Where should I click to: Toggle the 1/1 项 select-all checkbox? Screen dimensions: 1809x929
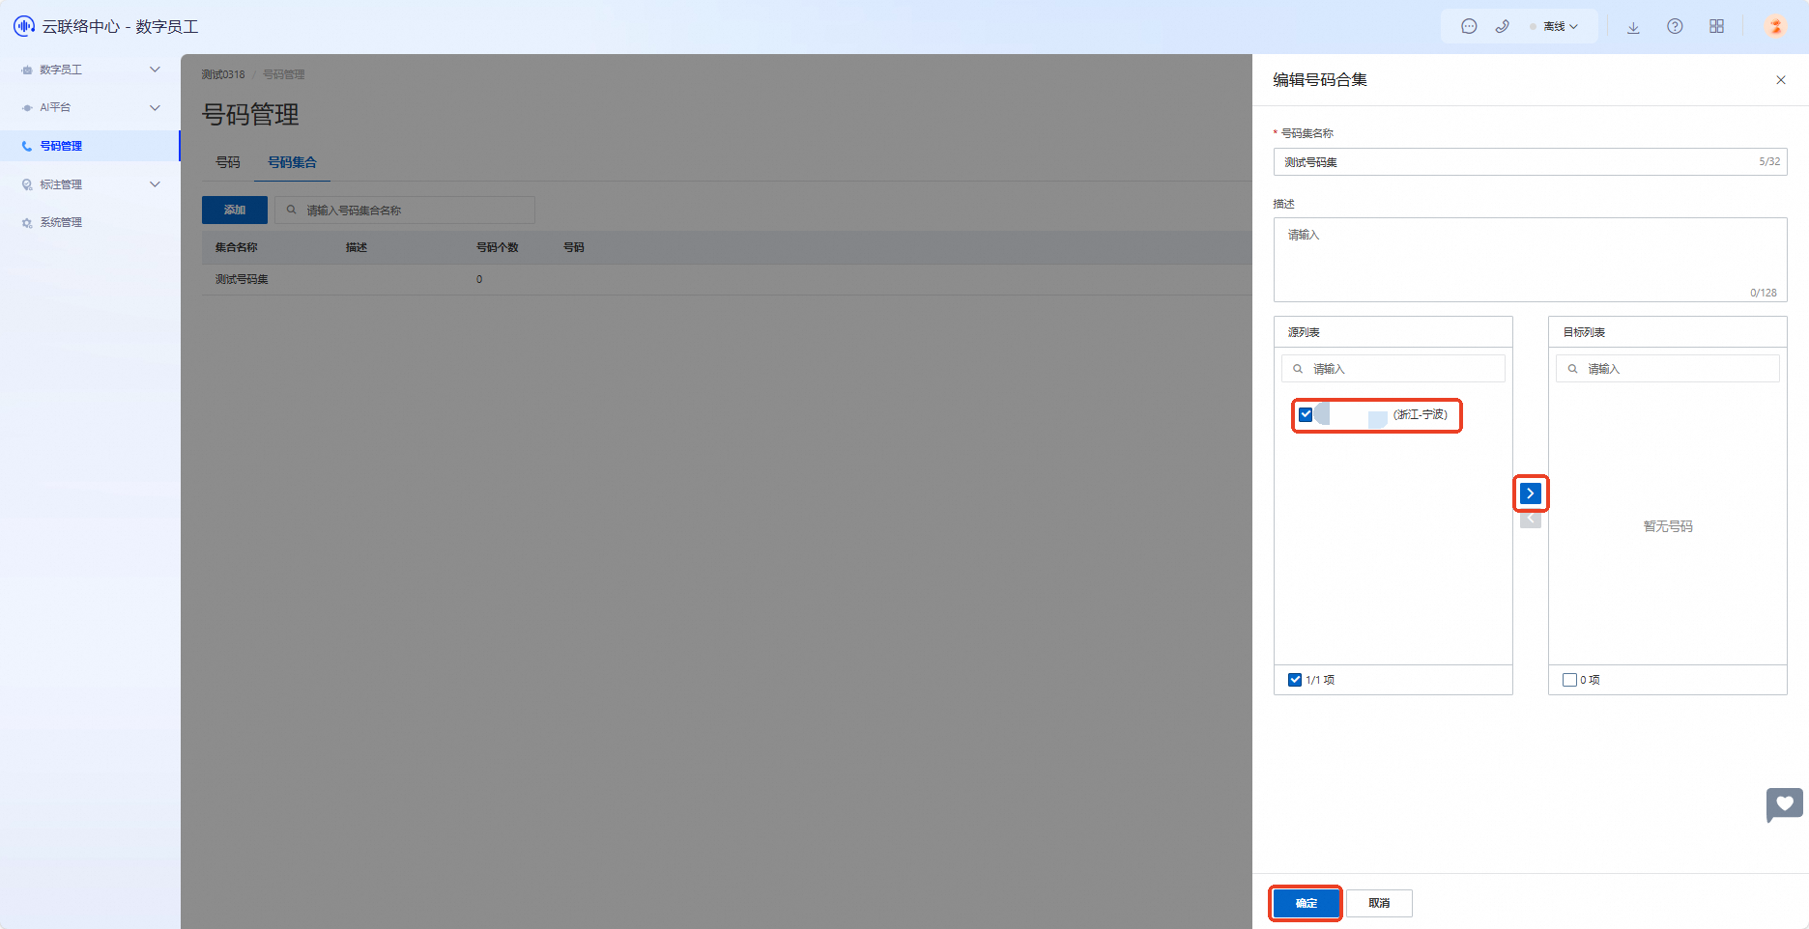tap(1295, 680)
